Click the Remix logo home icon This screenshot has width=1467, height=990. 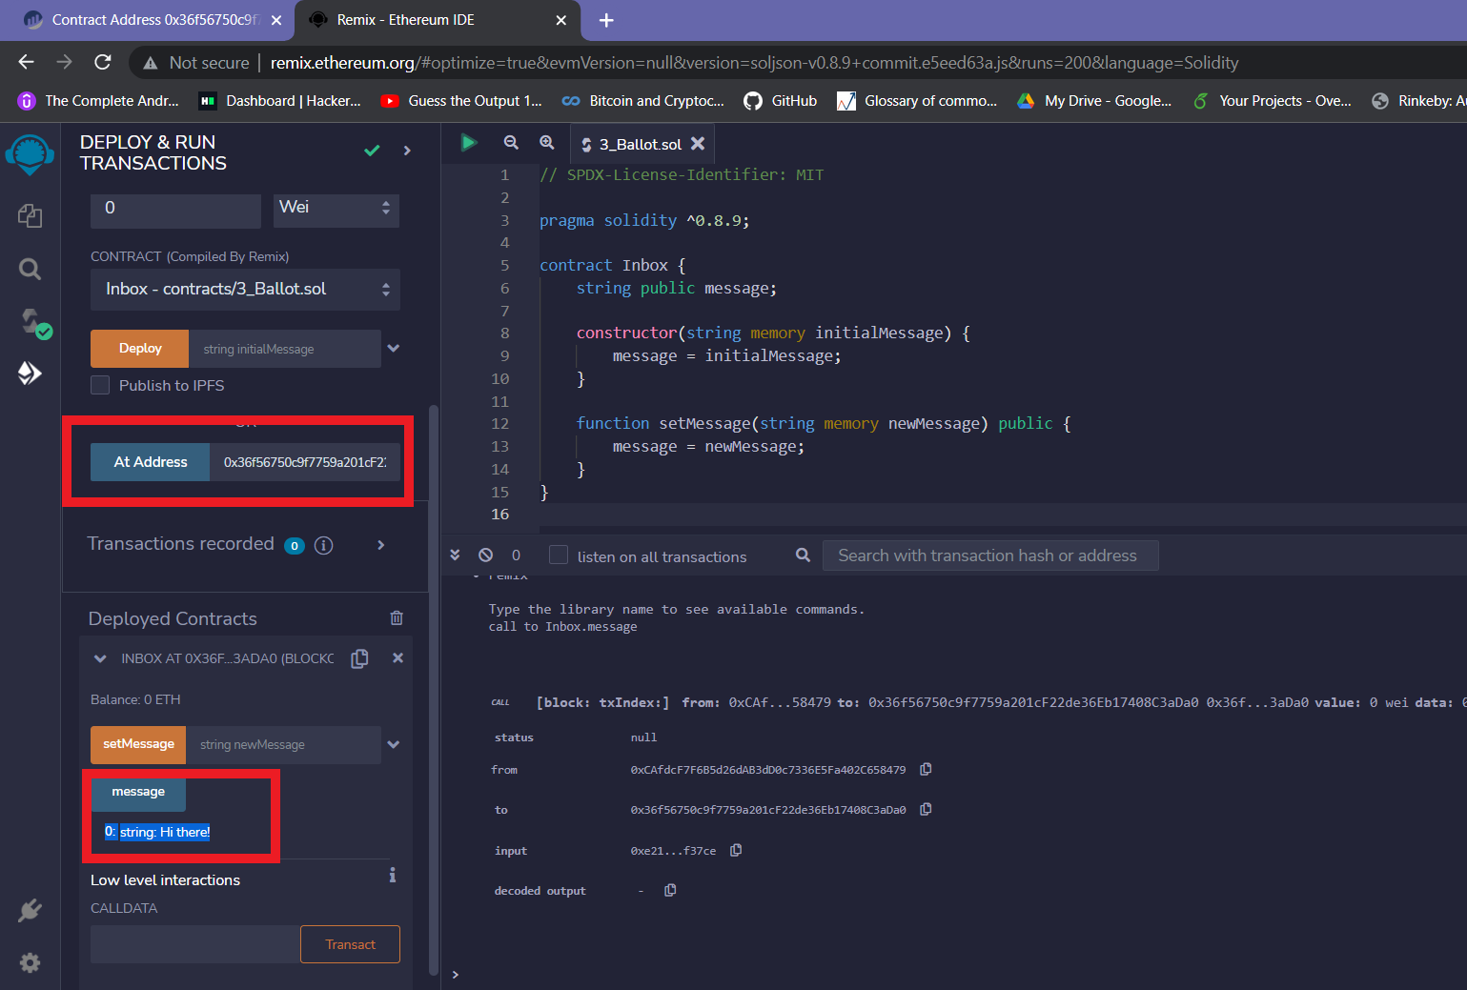(x=30, y=154)
